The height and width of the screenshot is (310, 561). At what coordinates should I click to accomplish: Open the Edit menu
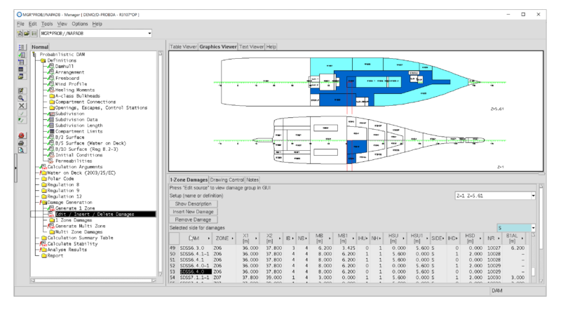point(32,24)
